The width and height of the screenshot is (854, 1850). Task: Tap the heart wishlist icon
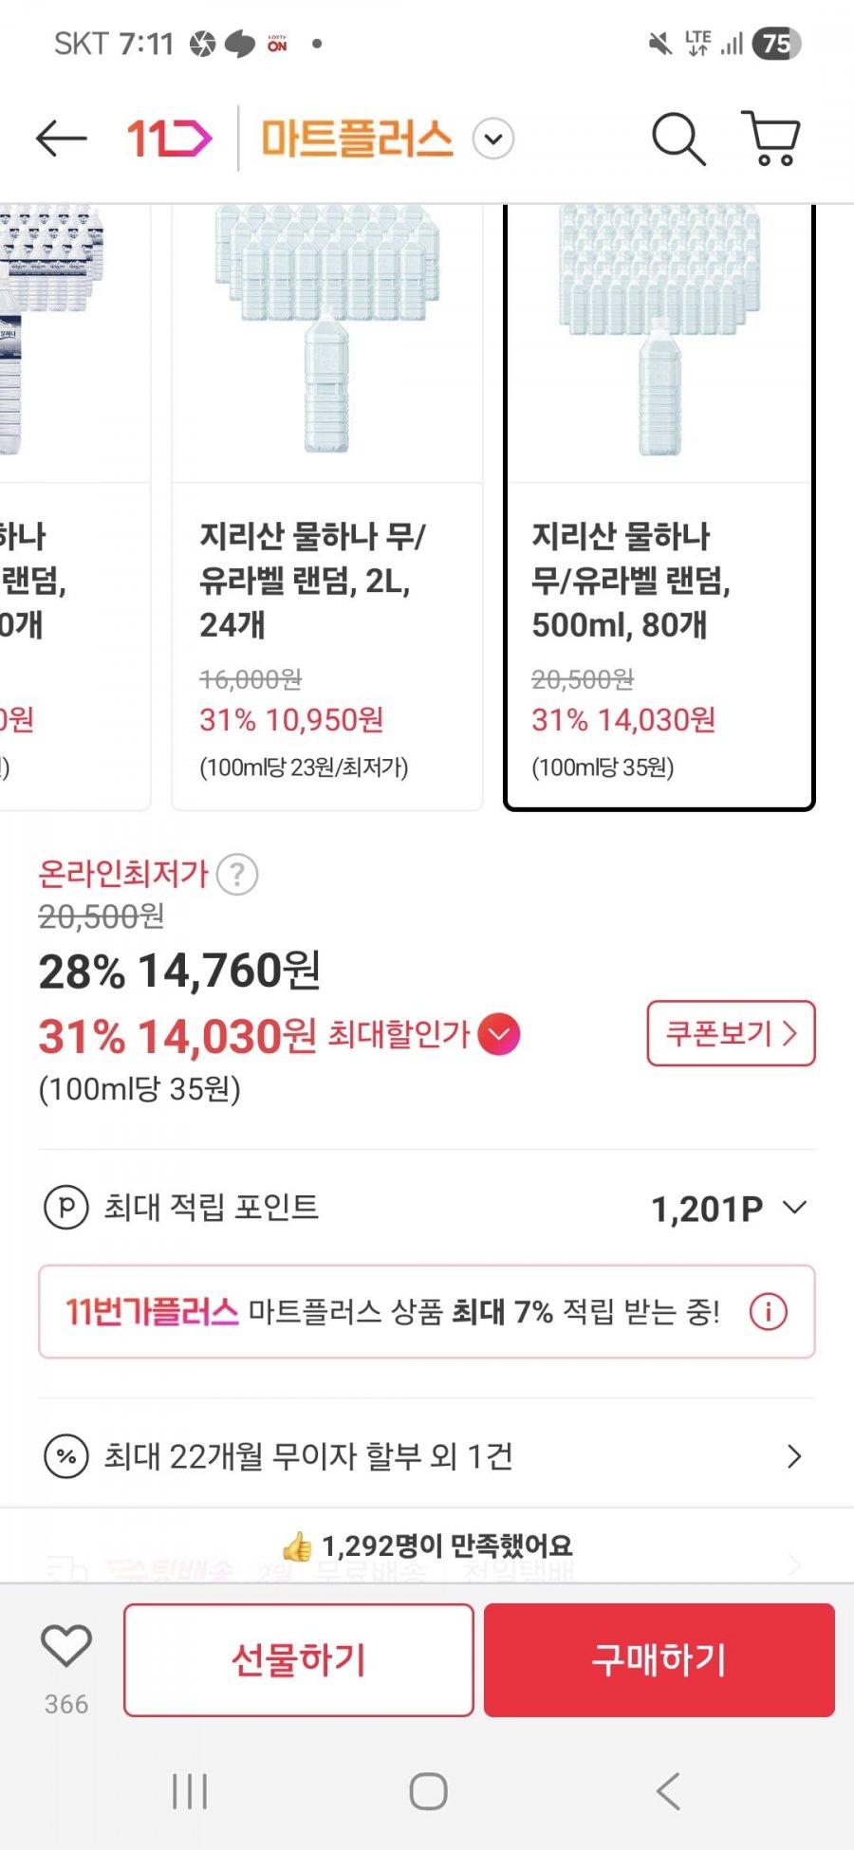pos(66,1645)
